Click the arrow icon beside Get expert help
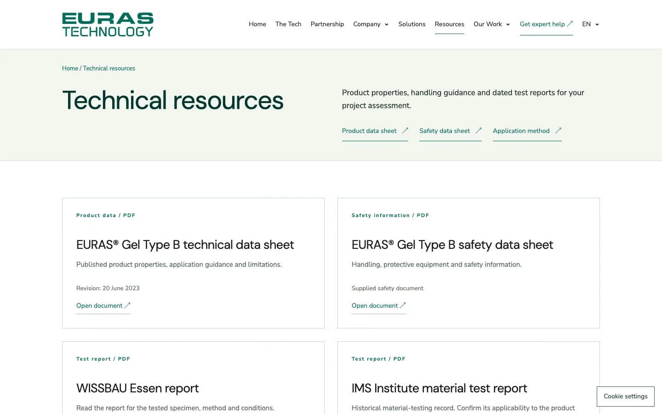This screenshot has width=662, height=414. click(x=570, y=24)
